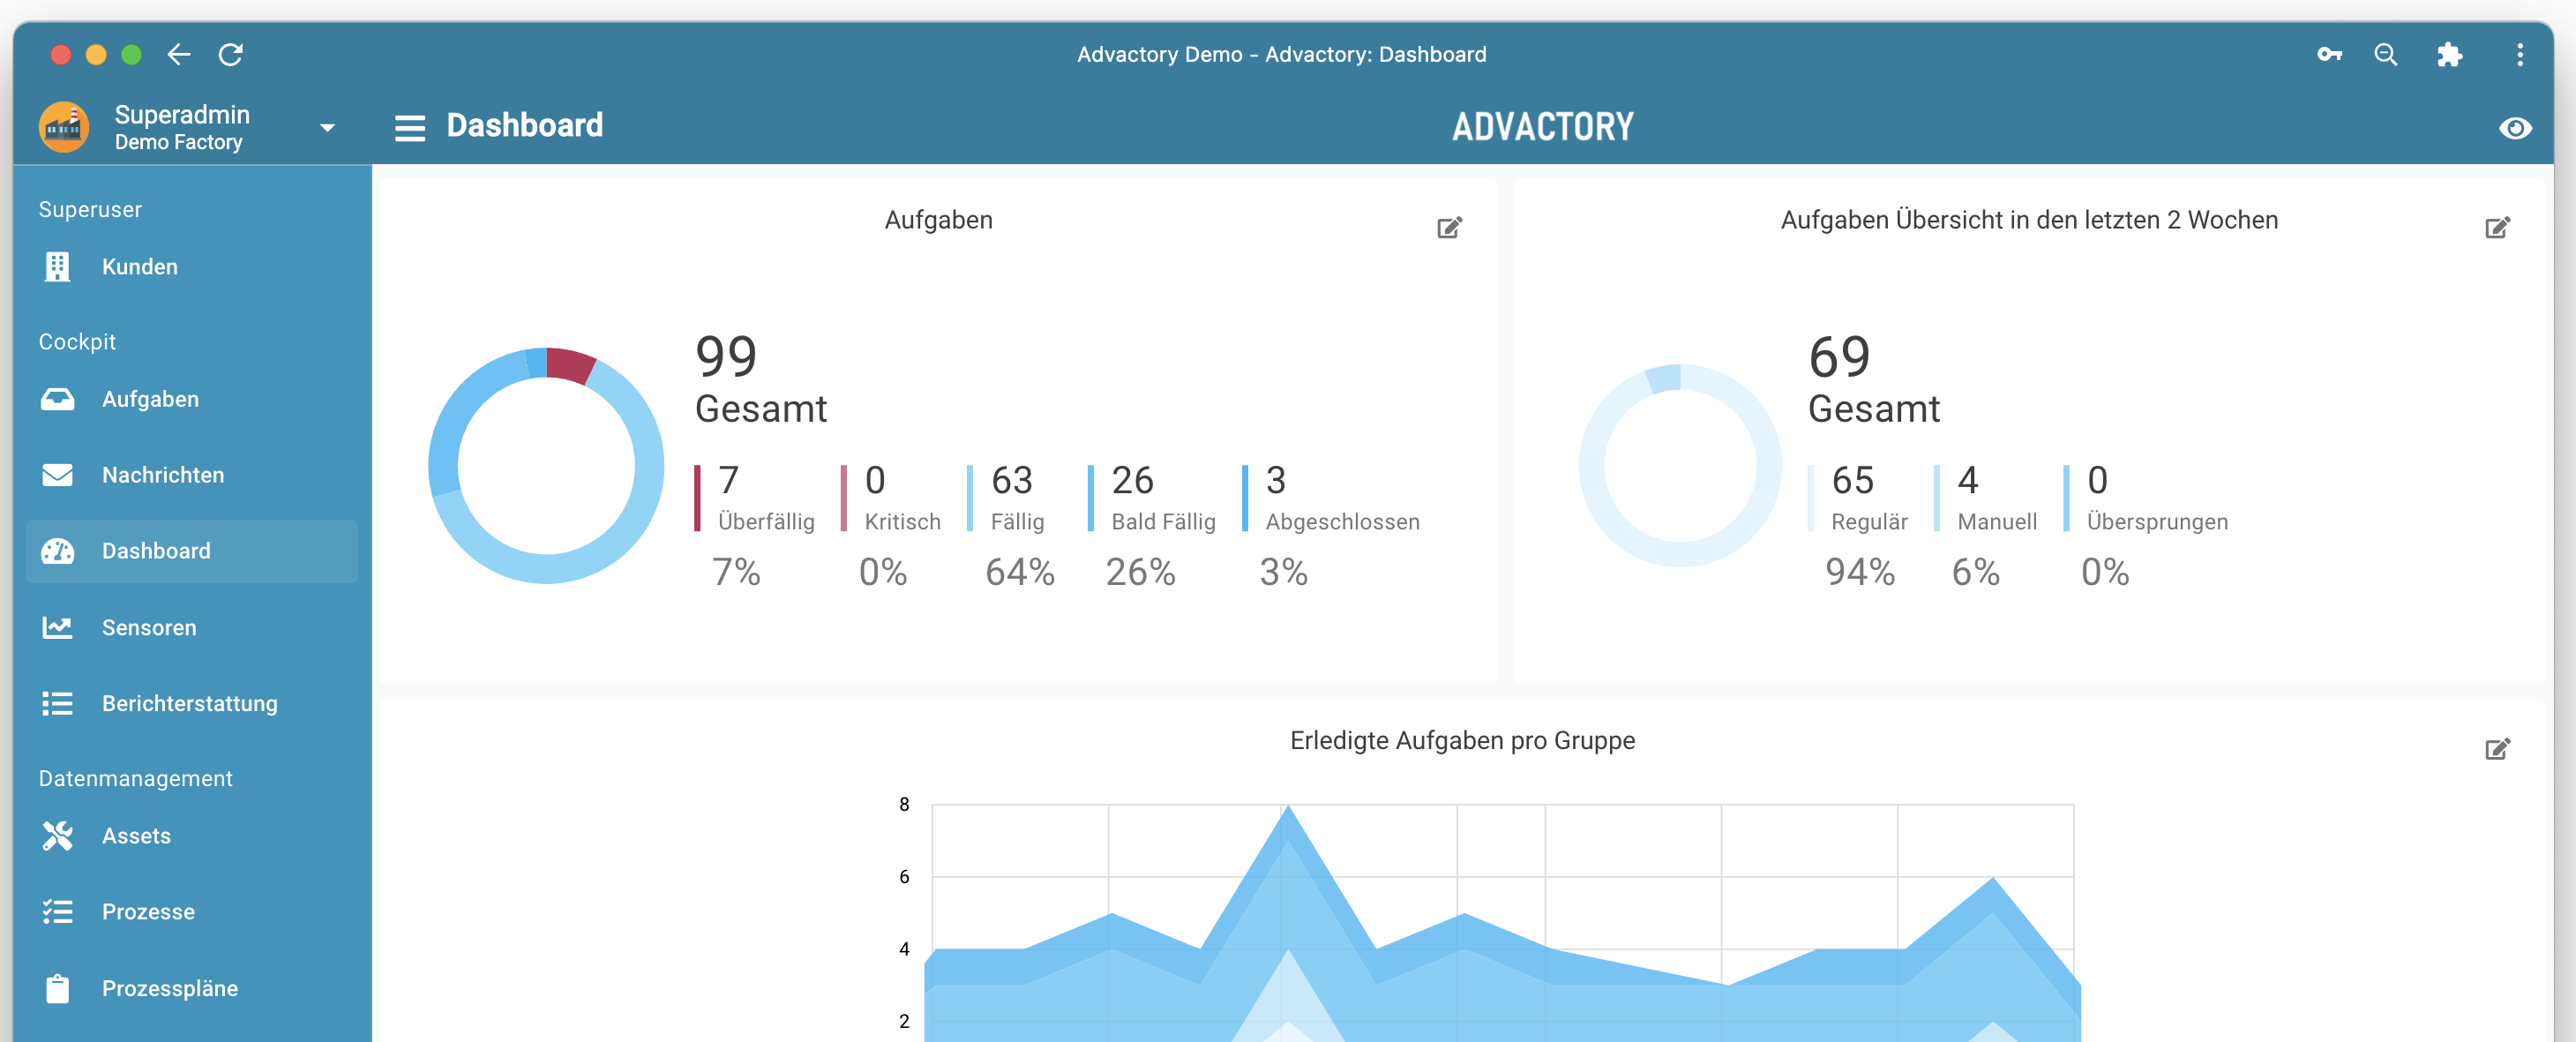
Task: Click the 94% Regulär percentage
Action: click(1860, 573)
